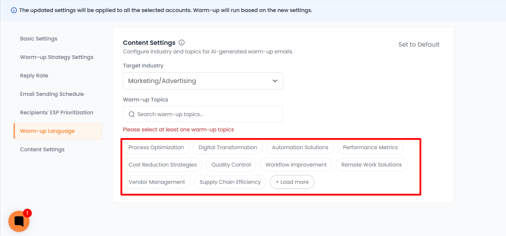This screenshot has height=236, width=506.
Task: Click Set to Default link
Action: coord(419,45)
